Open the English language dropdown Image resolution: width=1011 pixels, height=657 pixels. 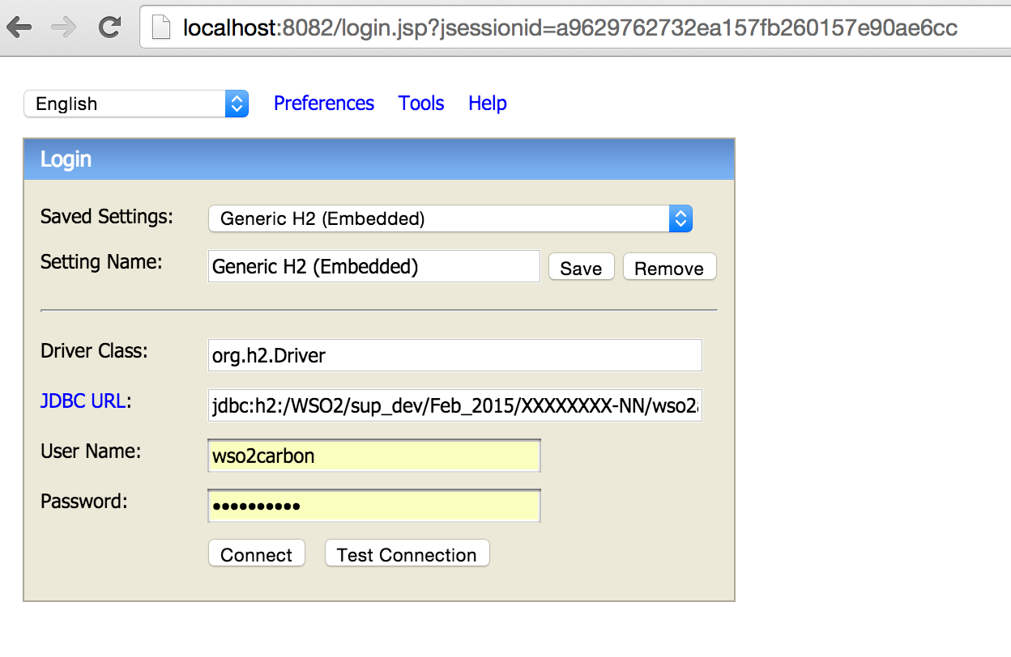point(136,104)
